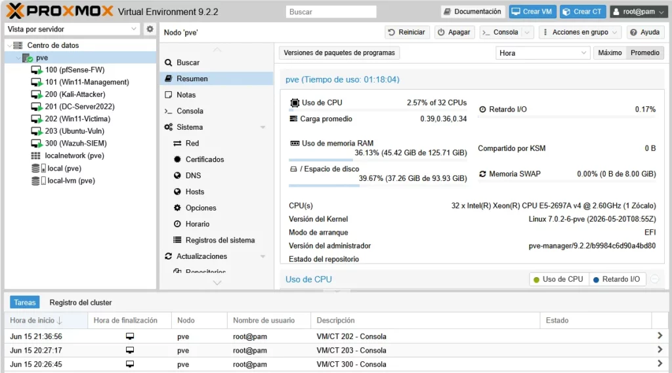Click Crear CT button

click(583, 12)
